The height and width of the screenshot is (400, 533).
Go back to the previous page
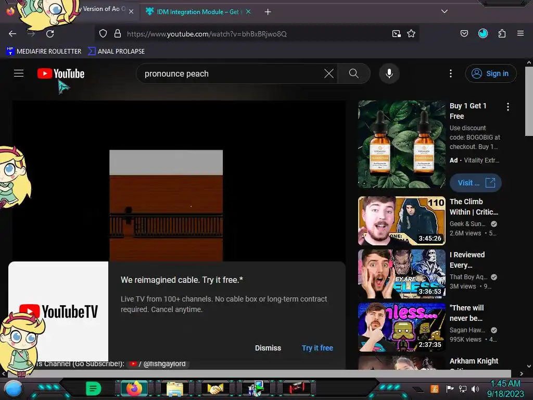12,34
